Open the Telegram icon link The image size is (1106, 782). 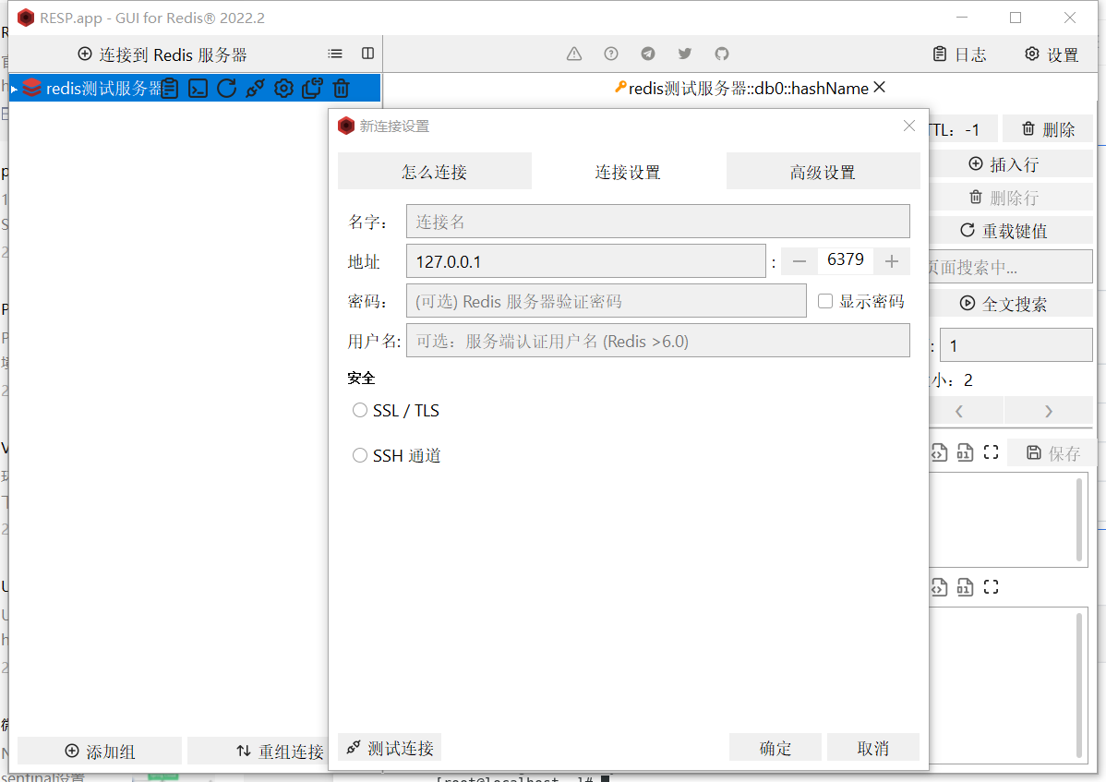click(647, 54)
